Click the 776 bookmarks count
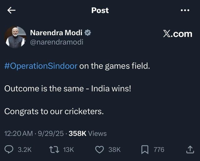This screenshot has height=161, width=200. [159, 150]
